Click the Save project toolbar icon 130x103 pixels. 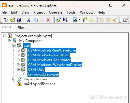(65, 20)
